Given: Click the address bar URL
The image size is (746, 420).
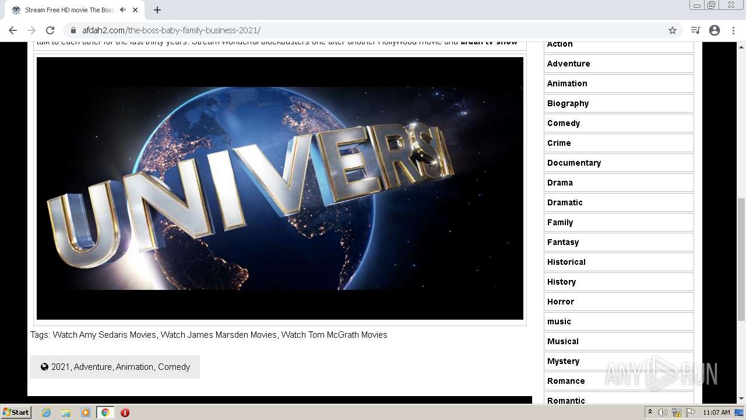Looking at the screenshot, I should click(x=171, y=30).
